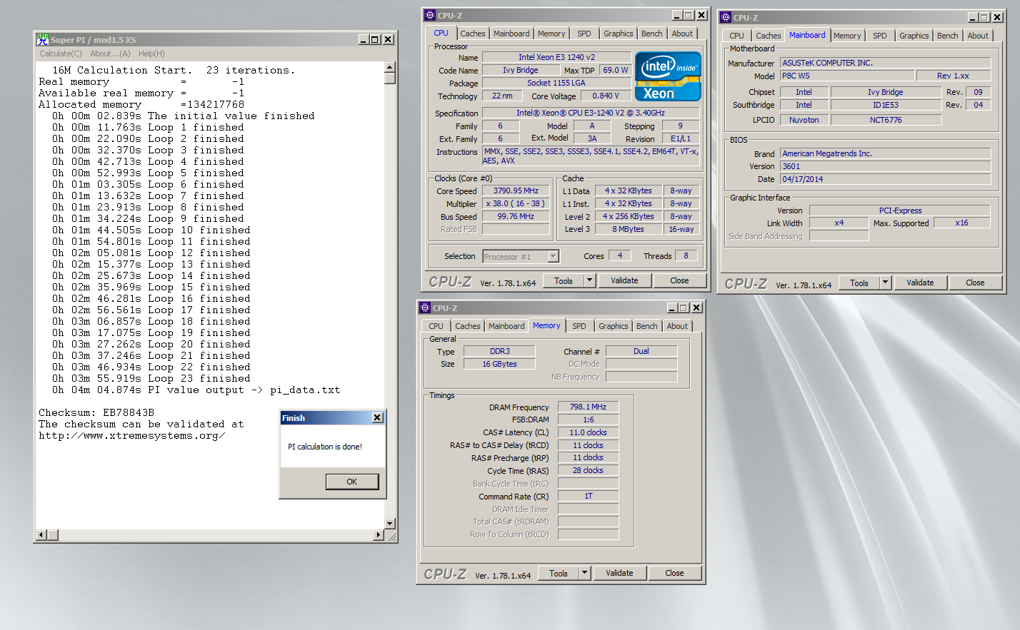
Task: Click Validate in Mainboard window
Action: (x=920, y=283)
